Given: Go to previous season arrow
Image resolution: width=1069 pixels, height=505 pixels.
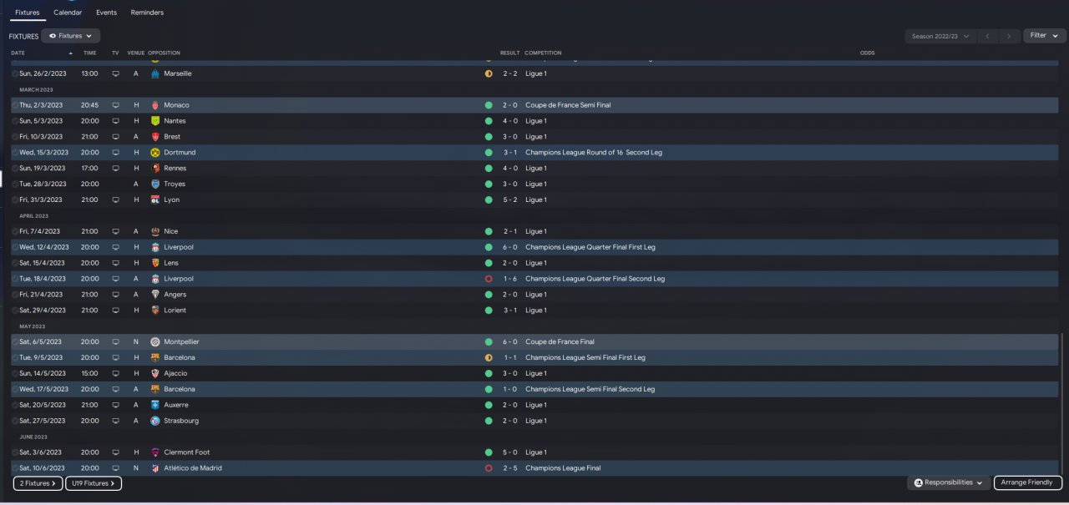Looking at the screenshot, I should [988, 36].
